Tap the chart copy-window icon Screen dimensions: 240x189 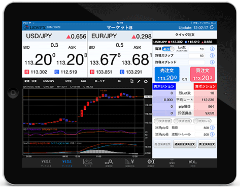[131, 81]
